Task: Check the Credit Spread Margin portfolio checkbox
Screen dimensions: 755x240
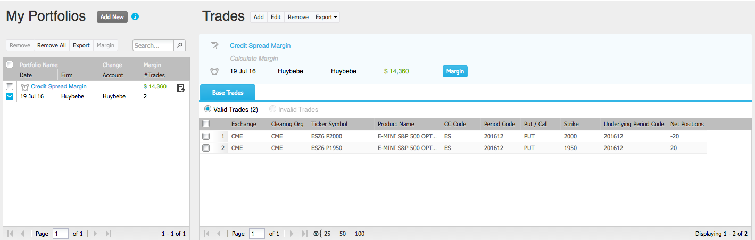Action: [x=10, y=86]
